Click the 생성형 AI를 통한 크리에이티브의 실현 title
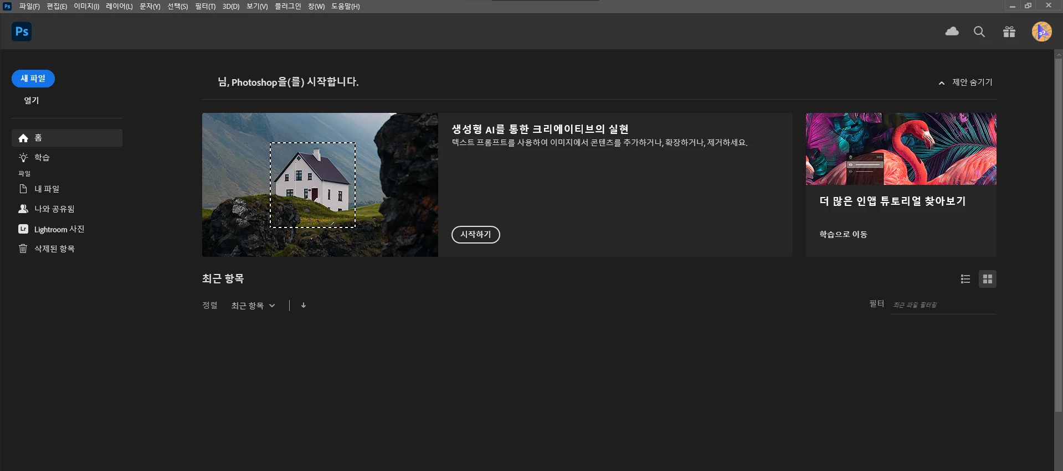Viewport: 1063px width, 471px height. 540,129
